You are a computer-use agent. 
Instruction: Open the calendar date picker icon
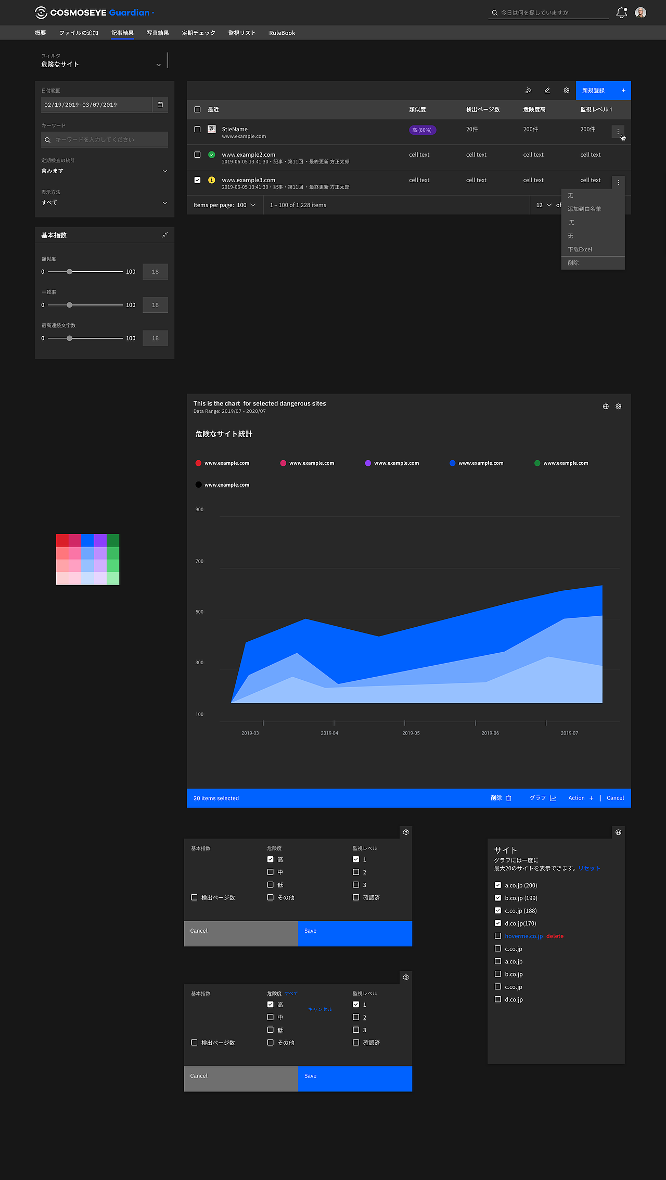pyautogui.click(x=160, y=105)
